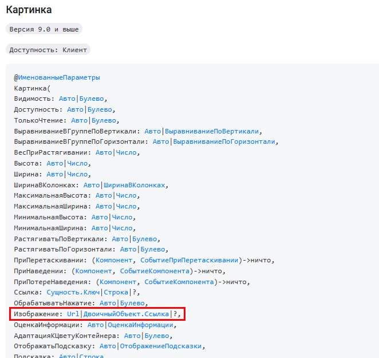This screenshot has width=379, height=358.
Task: Open Число link on the Высота line
Action: [x=77, y=163]
